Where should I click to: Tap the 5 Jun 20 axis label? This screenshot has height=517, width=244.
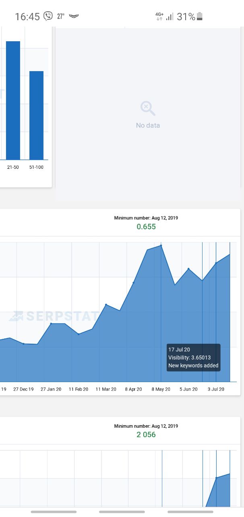tap(188, 389)
